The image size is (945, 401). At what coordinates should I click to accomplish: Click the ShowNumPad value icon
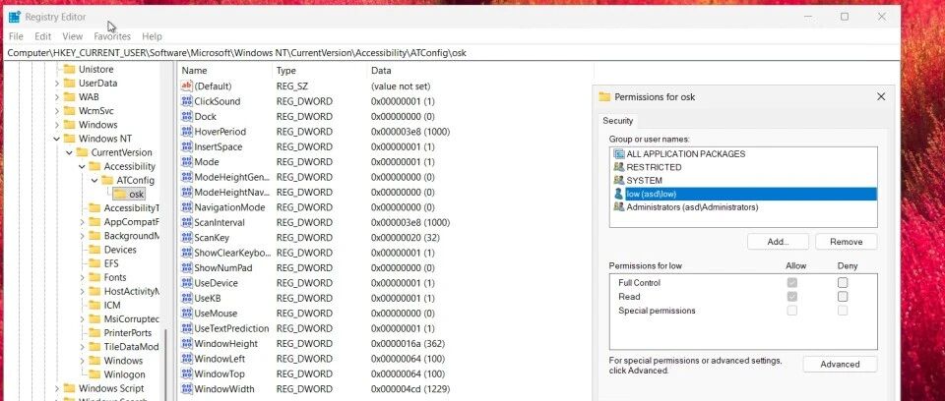click(187, 268)
